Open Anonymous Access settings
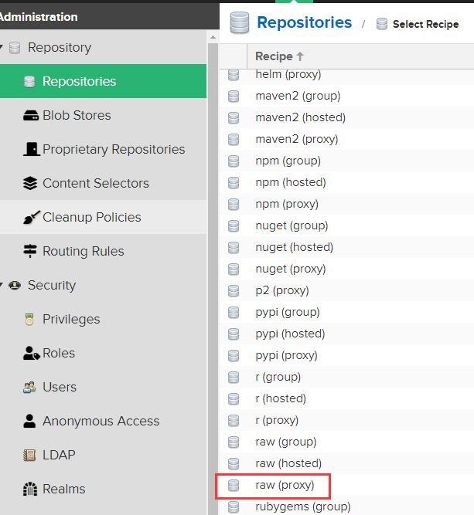474x515 pixels. click(x=101, y=421)
